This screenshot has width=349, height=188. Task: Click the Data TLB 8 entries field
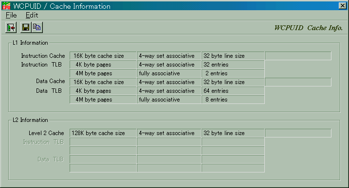[x=233, y=100]
